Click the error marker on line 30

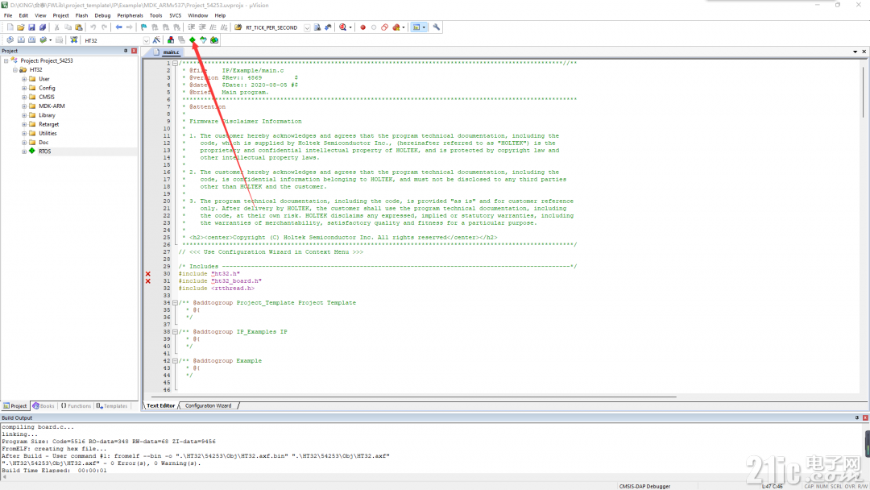click(148, 273)
